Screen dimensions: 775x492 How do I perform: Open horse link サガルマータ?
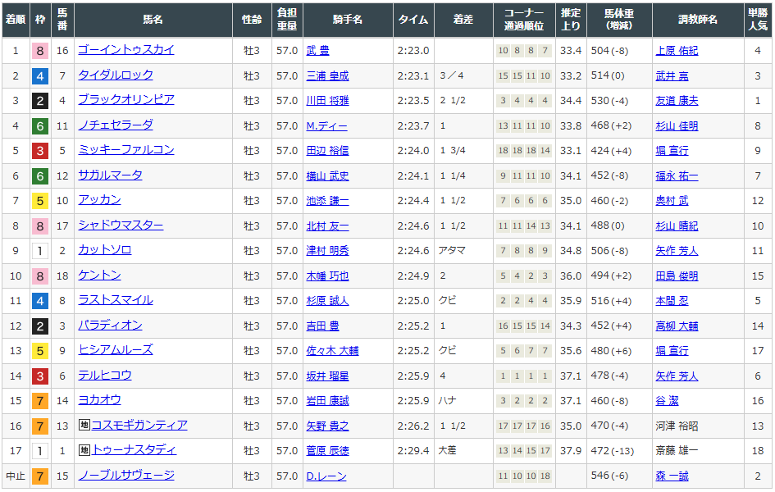(x=110, y=175)
